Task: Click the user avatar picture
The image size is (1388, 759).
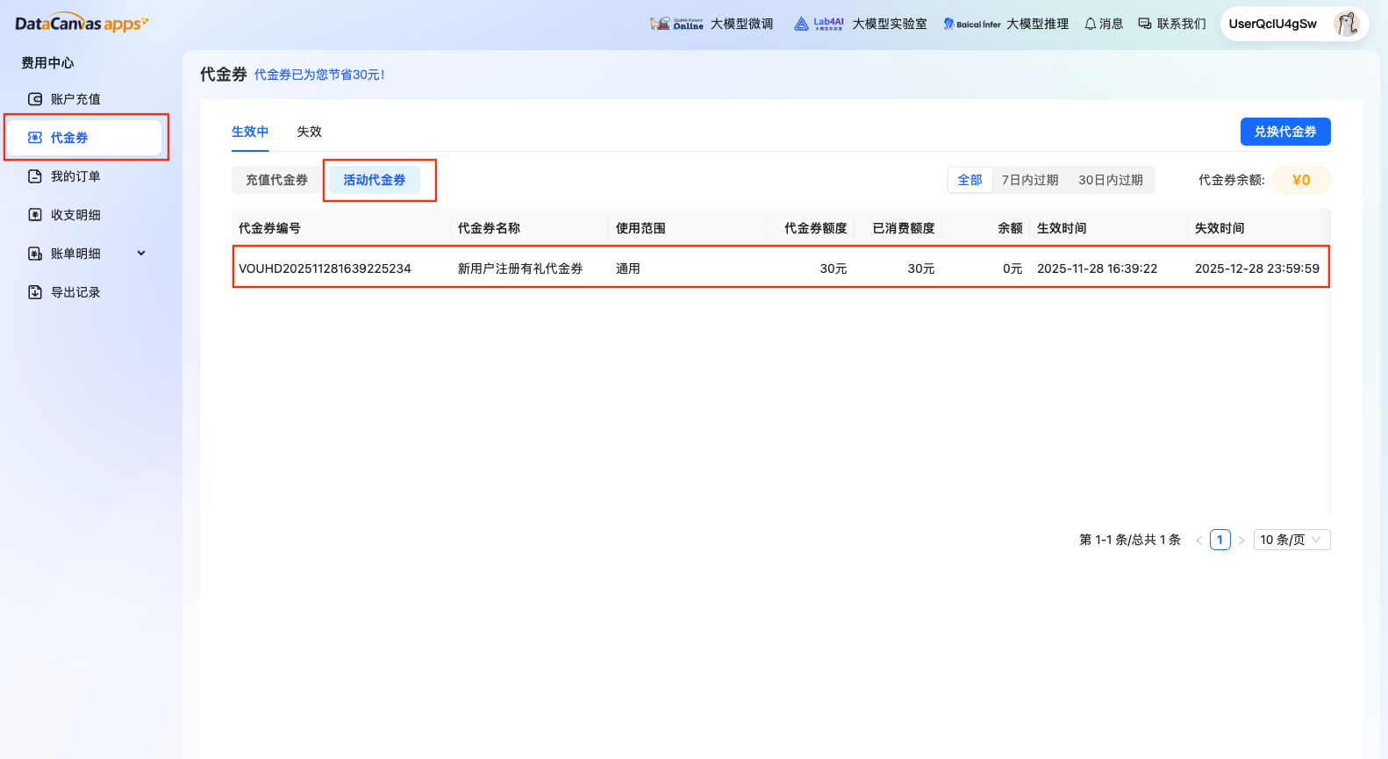Action: (x=1346, y=24)
